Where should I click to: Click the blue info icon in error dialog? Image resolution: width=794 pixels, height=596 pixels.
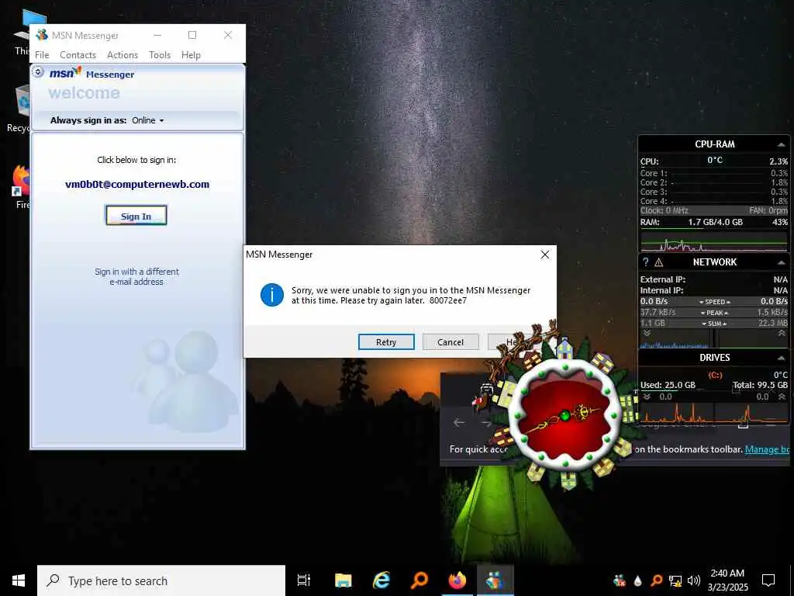coord(272,295)
